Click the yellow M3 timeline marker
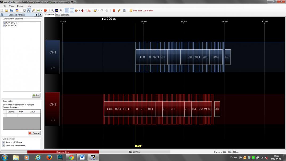Viewport: 286px width, 161px height. 138,146
